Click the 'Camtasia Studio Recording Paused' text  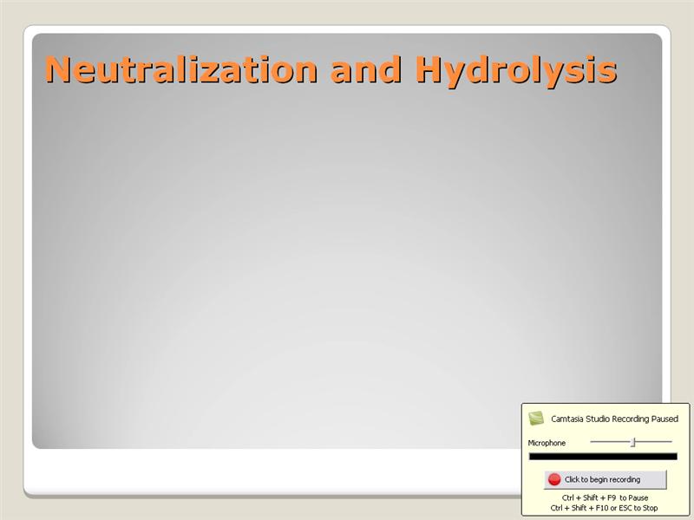[614, 419]
